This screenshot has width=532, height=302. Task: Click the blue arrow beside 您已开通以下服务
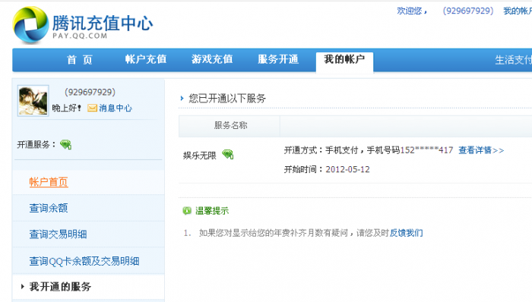point(182,99)
